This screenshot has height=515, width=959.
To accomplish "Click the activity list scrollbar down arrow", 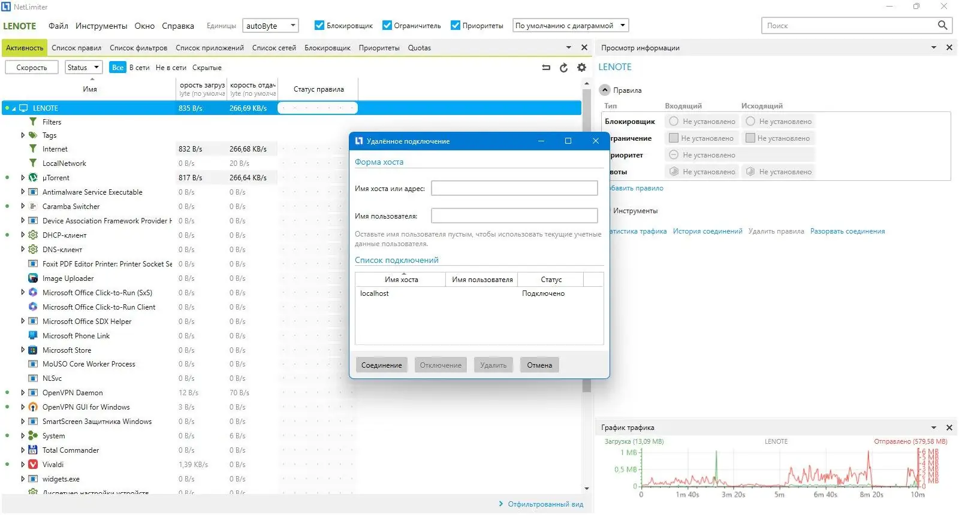I will pos(587,489).
